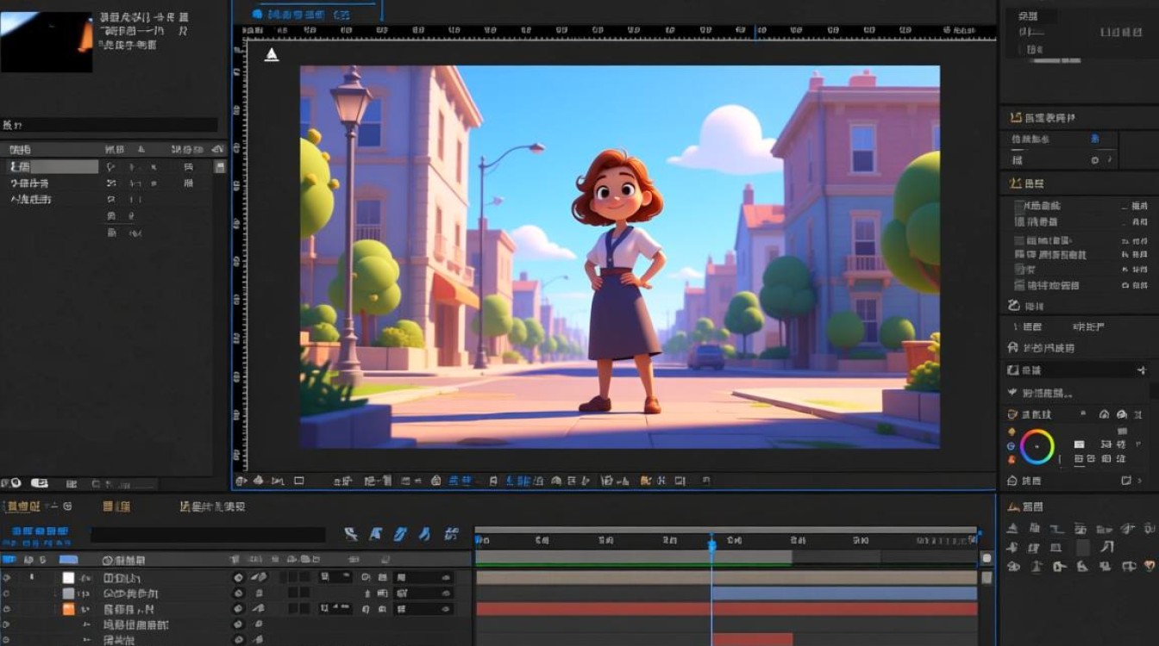Click the orange label swatch of the third layer
Viewport: 1159px width, 646px height.
pyautogui.click(x=68, y=609)
